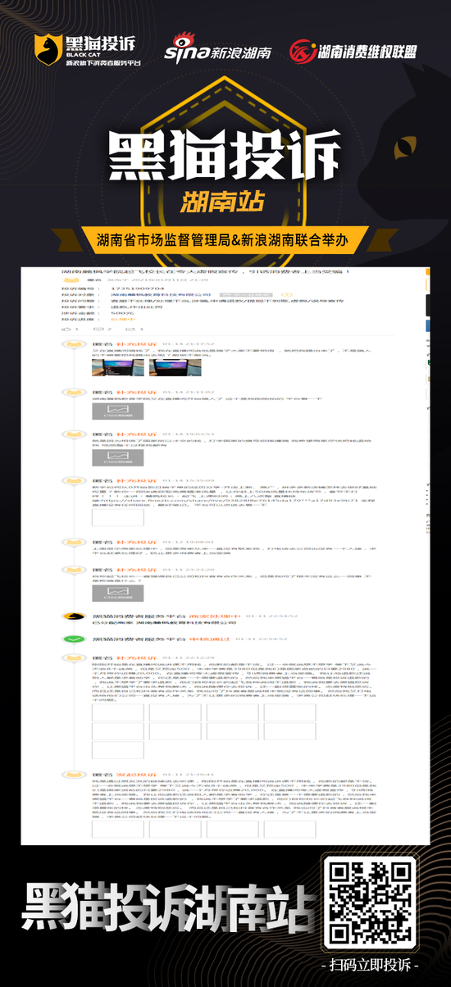Open the complaint number 17351909704

click(x=137, y=289)
